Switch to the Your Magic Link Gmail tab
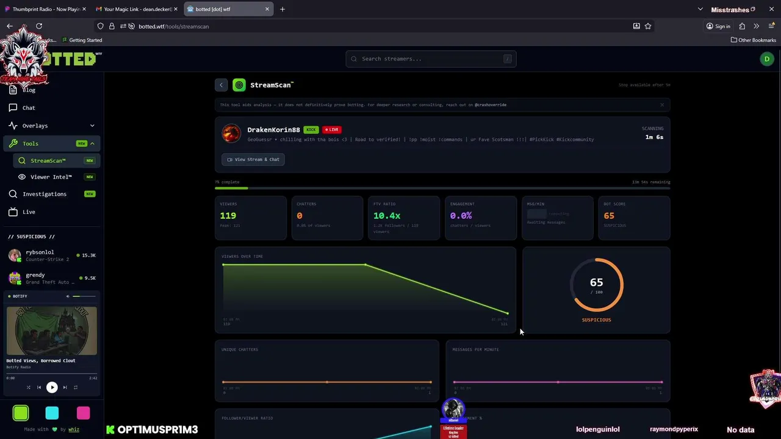 135,9
